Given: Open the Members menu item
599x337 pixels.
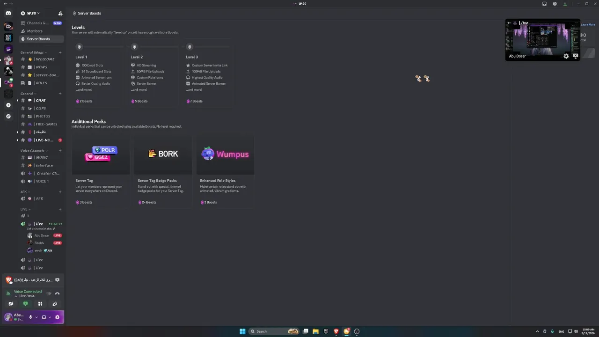Looking at the screenshot, I should point(41,31).
